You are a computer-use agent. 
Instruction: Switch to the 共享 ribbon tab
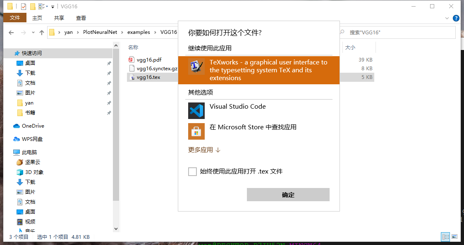(x=59, y=18)
